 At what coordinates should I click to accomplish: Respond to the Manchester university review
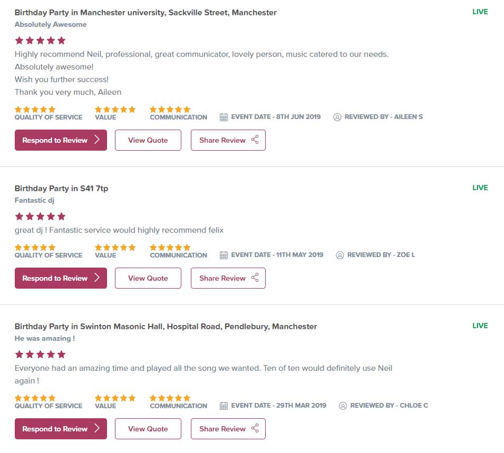pos(61,140)
